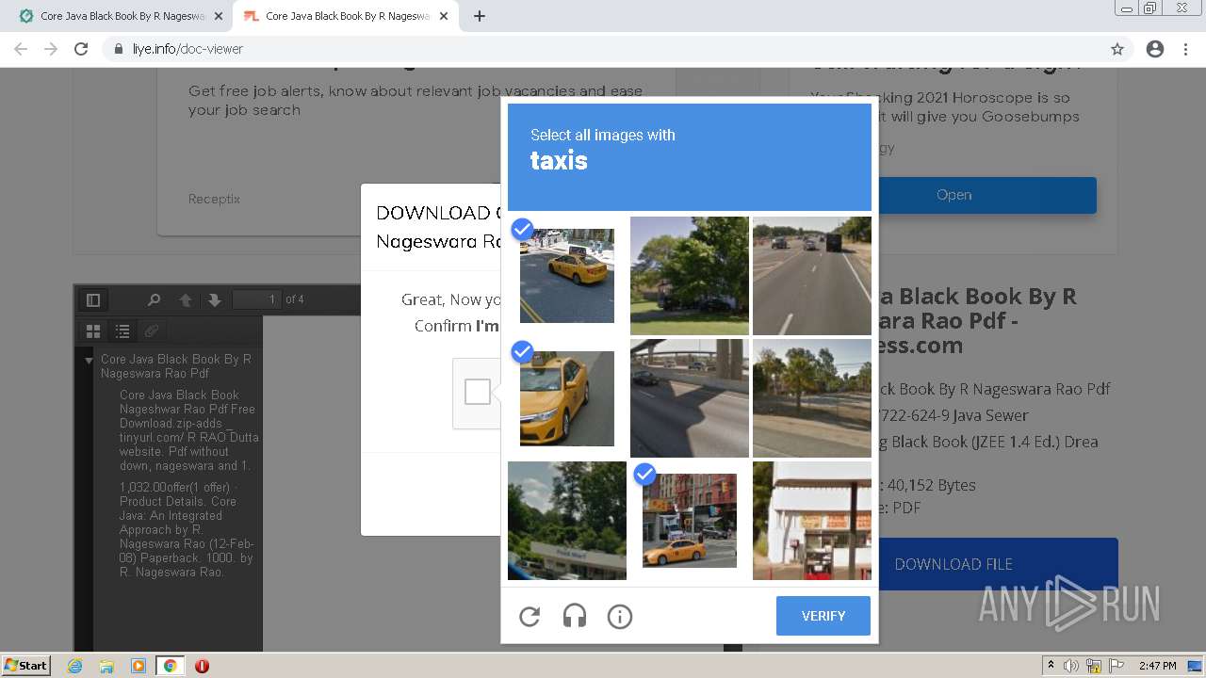
Task: Select the overpass road tile
Action: click(x=690, y=398)
